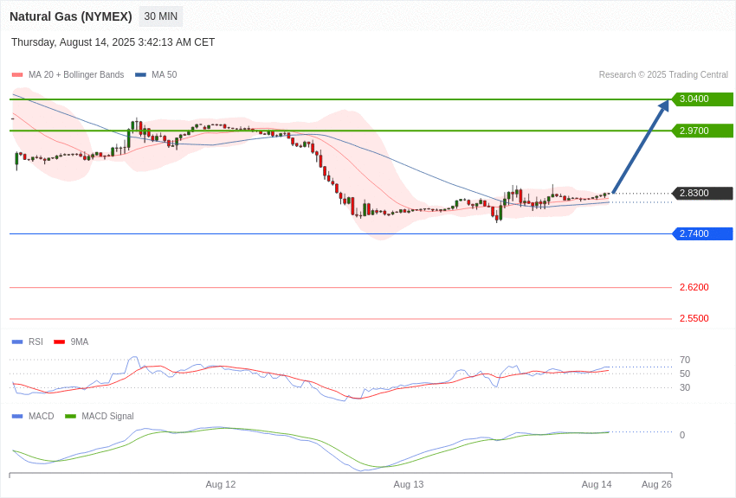The width and height of the screenshot is (736, 498).
Task: Click the RSI legend label
Action: pyautogui.click(x=36, y=342)
